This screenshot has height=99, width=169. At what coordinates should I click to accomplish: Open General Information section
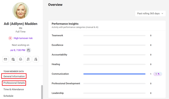14,76
